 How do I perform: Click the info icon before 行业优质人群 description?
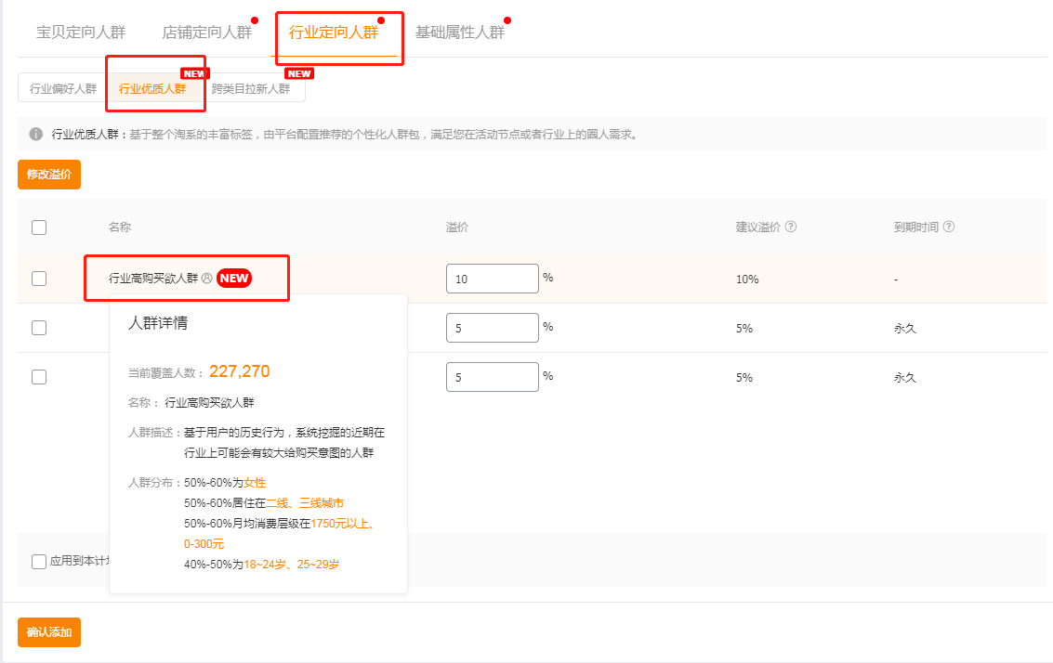point(36,135)
